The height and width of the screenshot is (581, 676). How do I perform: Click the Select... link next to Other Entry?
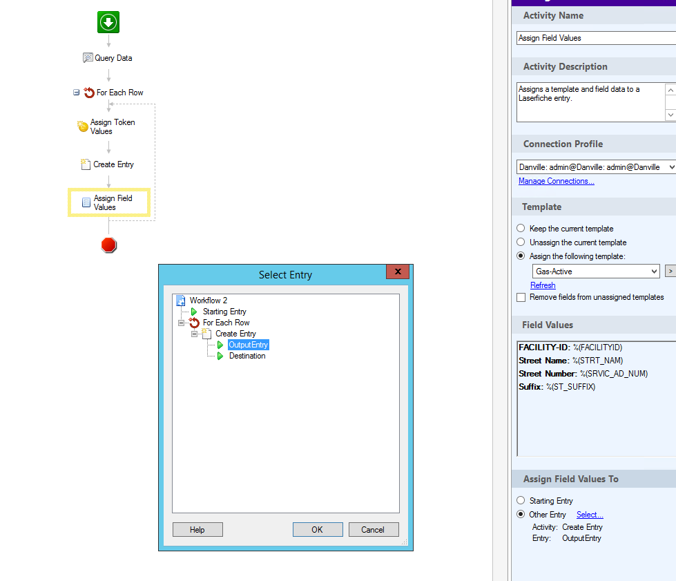[590, 515]
